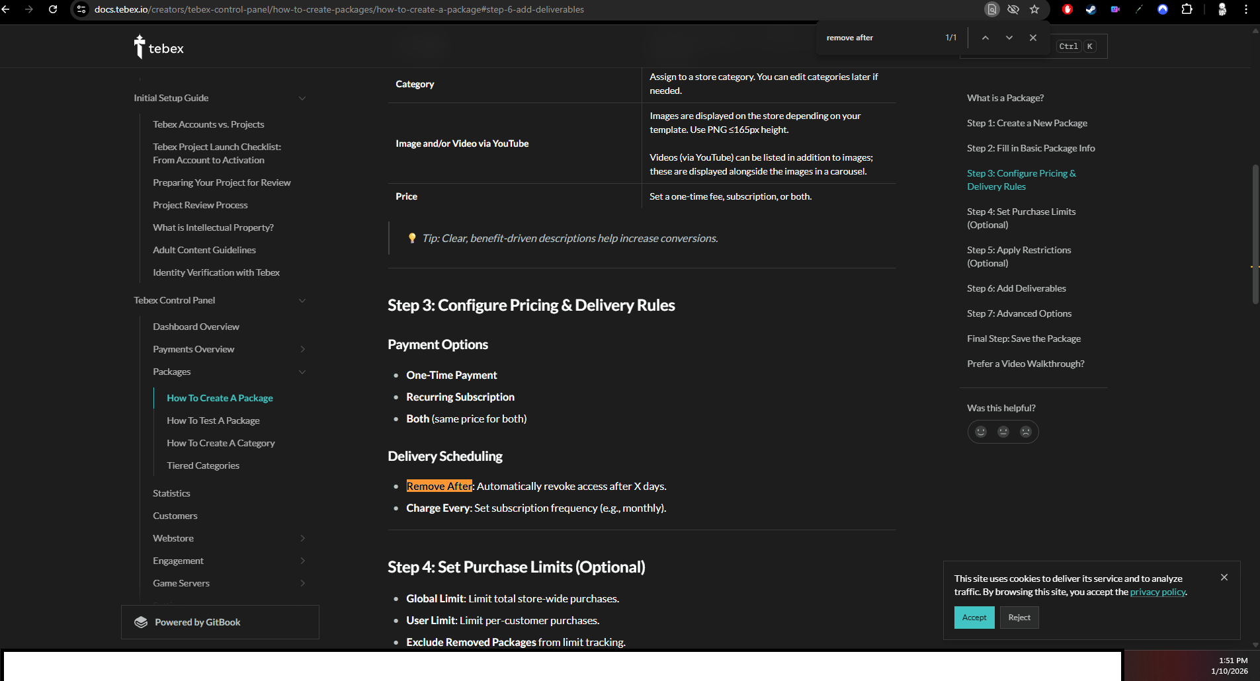The width and height of the screenshot is (1260, 681).
Task: Go forward to the next browser page
Action: tap(28, 9)
